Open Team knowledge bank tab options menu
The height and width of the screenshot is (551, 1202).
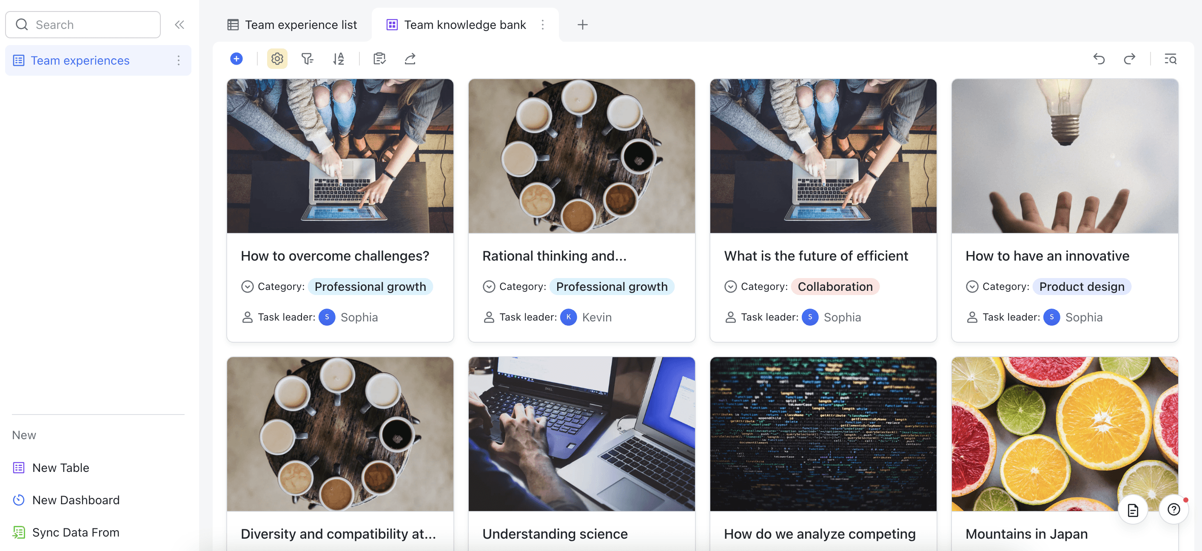coord(542,25)
